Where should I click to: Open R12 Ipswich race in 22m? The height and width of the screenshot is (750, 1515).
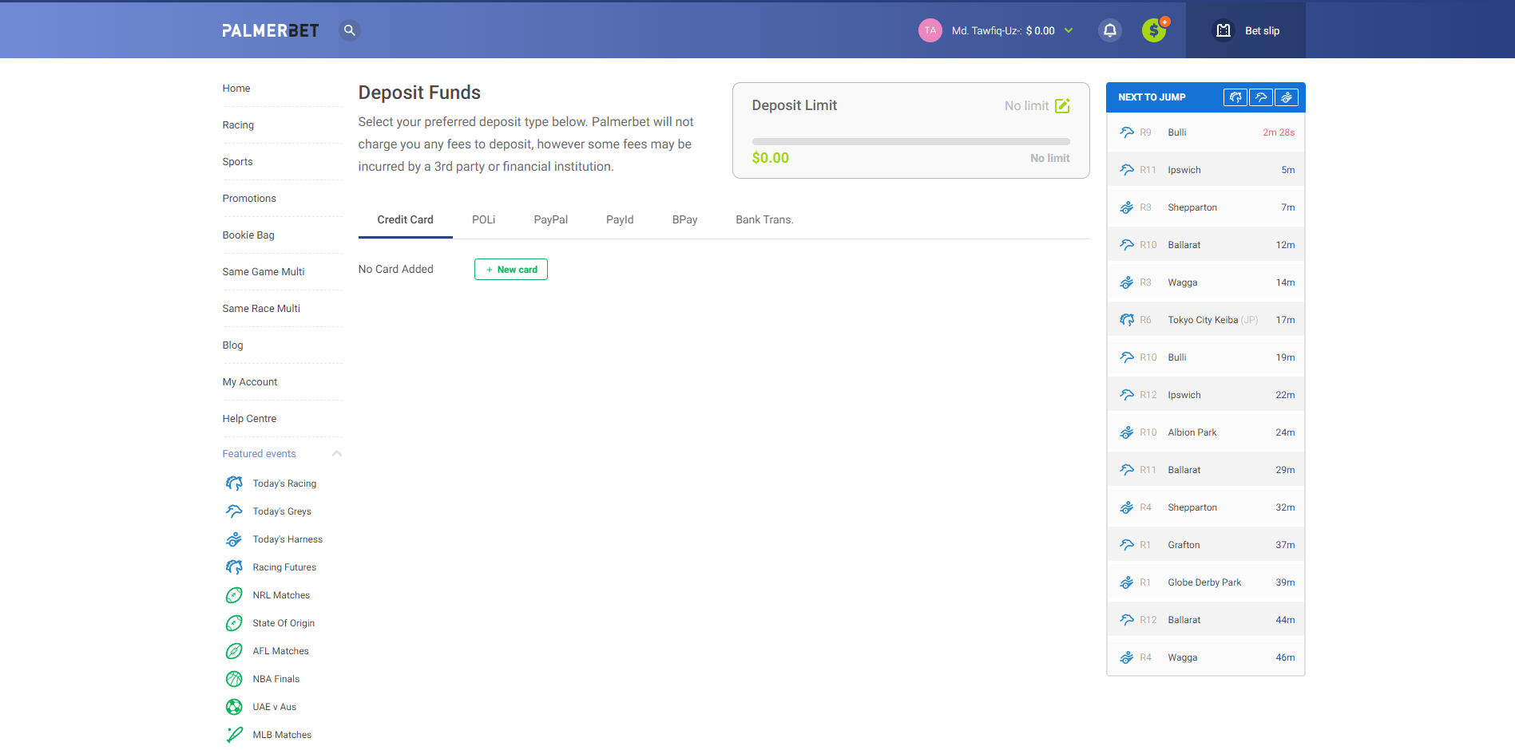pos(1205,395)
